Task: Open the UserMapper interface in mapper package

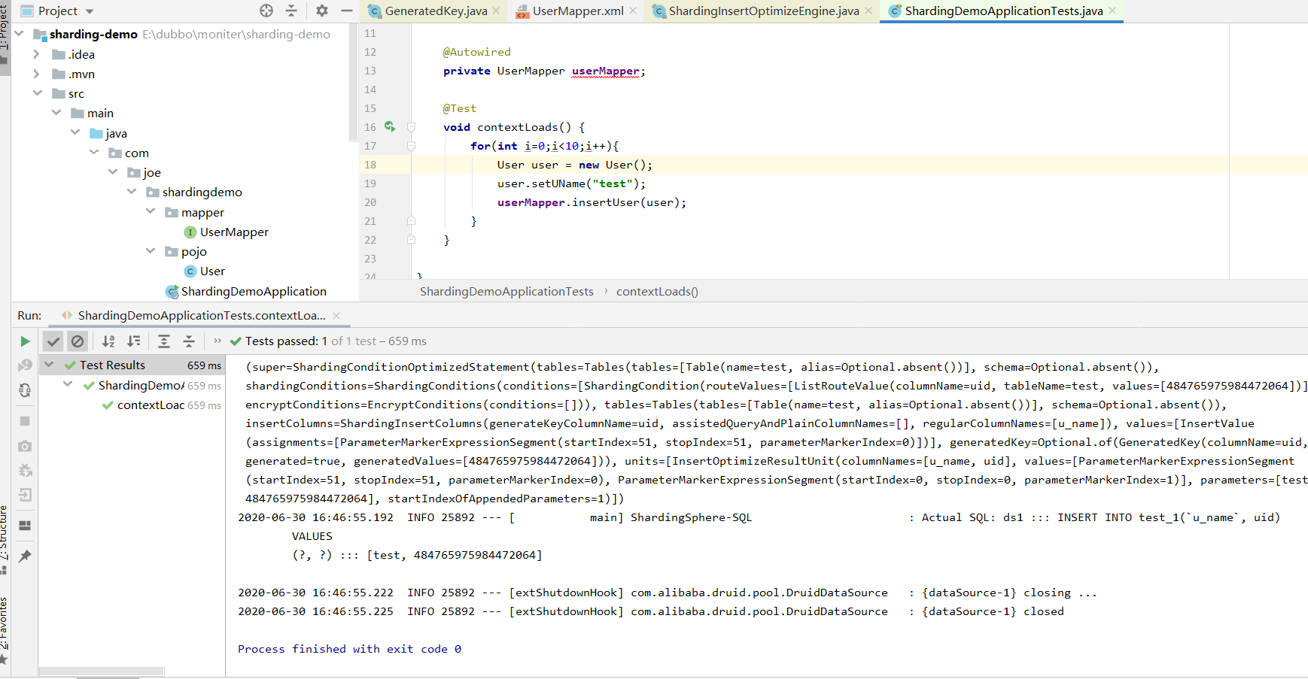Action: point(234,232)
